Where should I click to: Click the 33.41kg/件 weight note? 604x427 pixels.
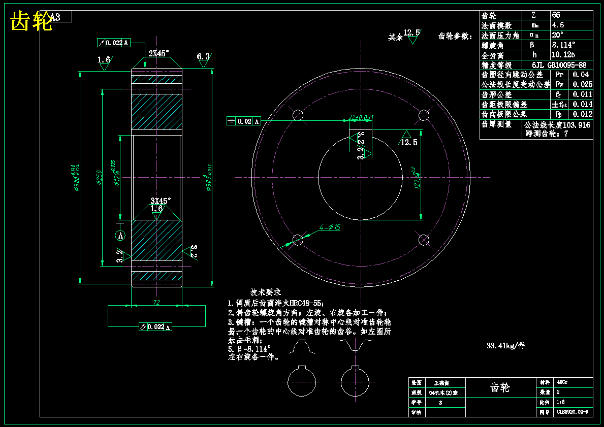506,345
